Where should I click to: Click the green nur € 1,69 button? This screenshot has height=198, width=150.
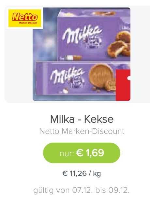coord(82,153)
